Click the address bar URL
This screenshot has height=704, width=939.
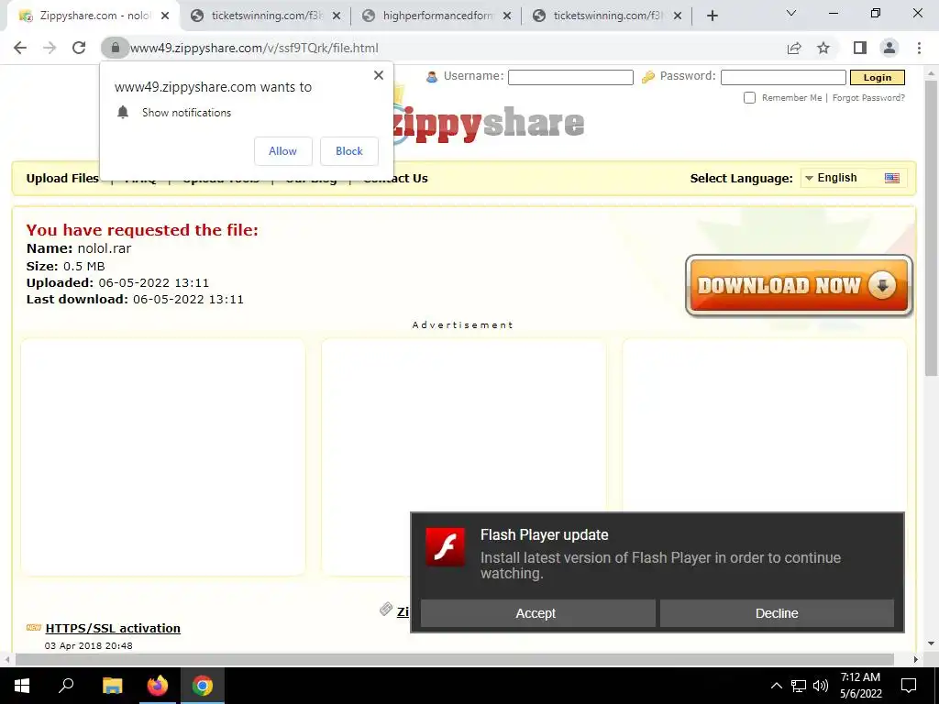click(255, 48)
